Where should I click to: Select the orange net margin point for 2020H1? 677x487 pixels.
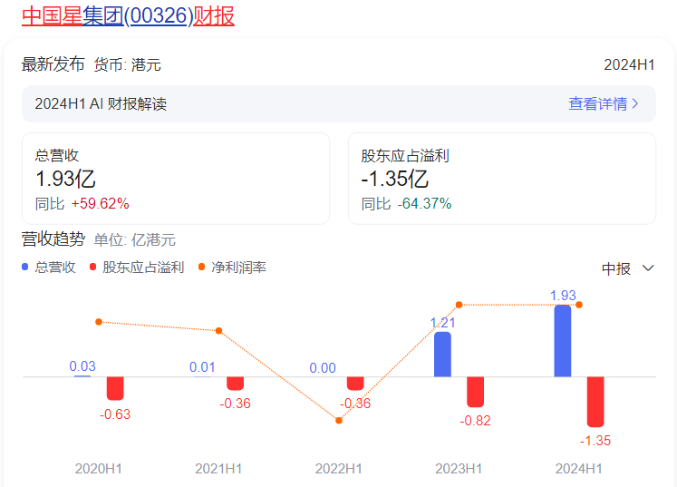[99, 322]
